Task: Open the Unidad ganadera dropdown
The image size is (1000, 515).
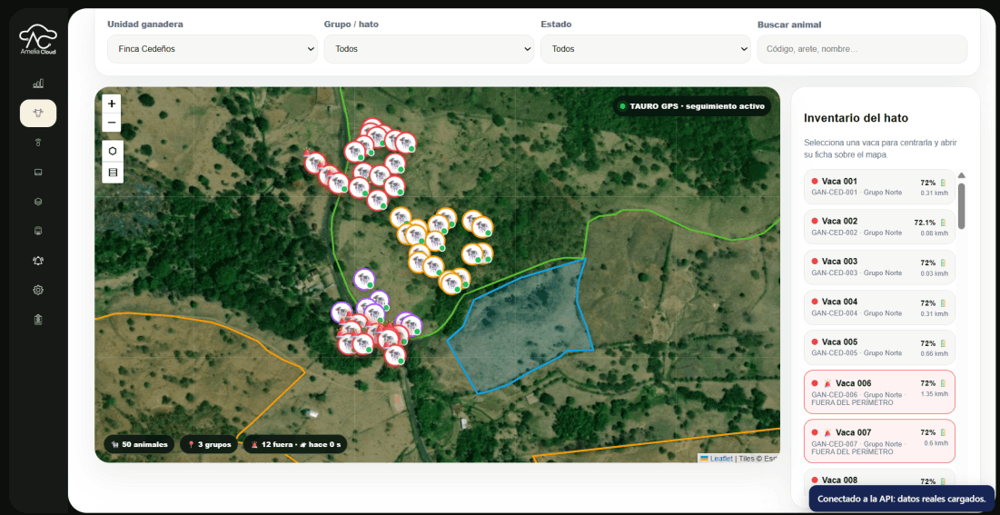Action: pos(213,49)
